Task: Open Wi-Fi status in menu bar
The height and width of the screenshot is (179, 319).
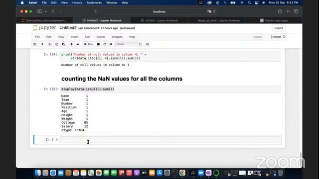Action: (242, 2)
